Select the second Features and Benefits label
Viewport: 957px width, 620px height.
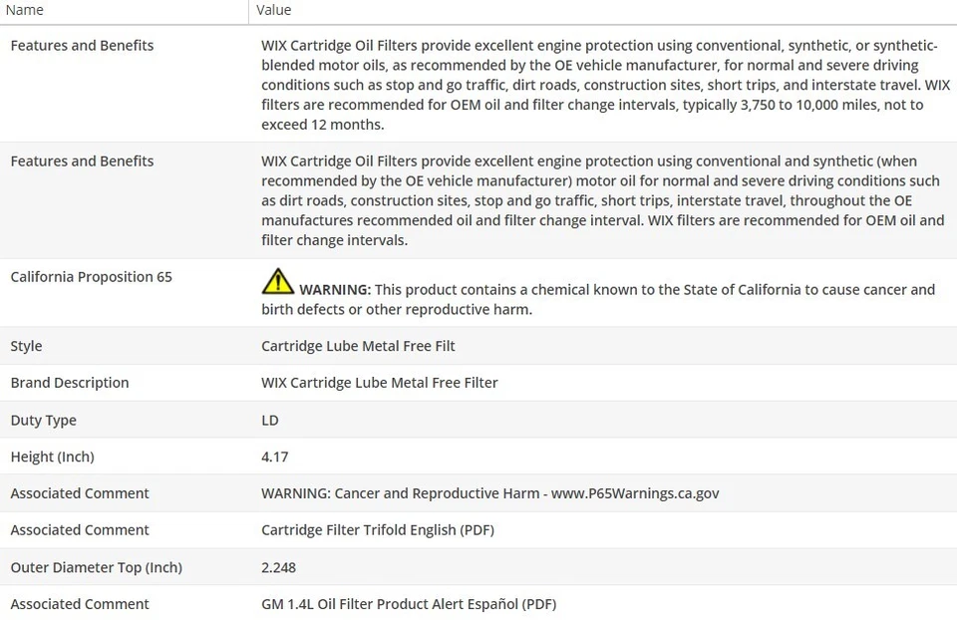point(82,160)
